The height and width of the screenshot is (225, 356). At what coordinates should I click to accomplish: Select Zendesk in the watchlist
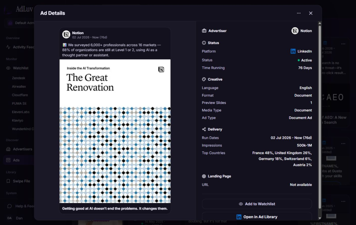point(19,78)
